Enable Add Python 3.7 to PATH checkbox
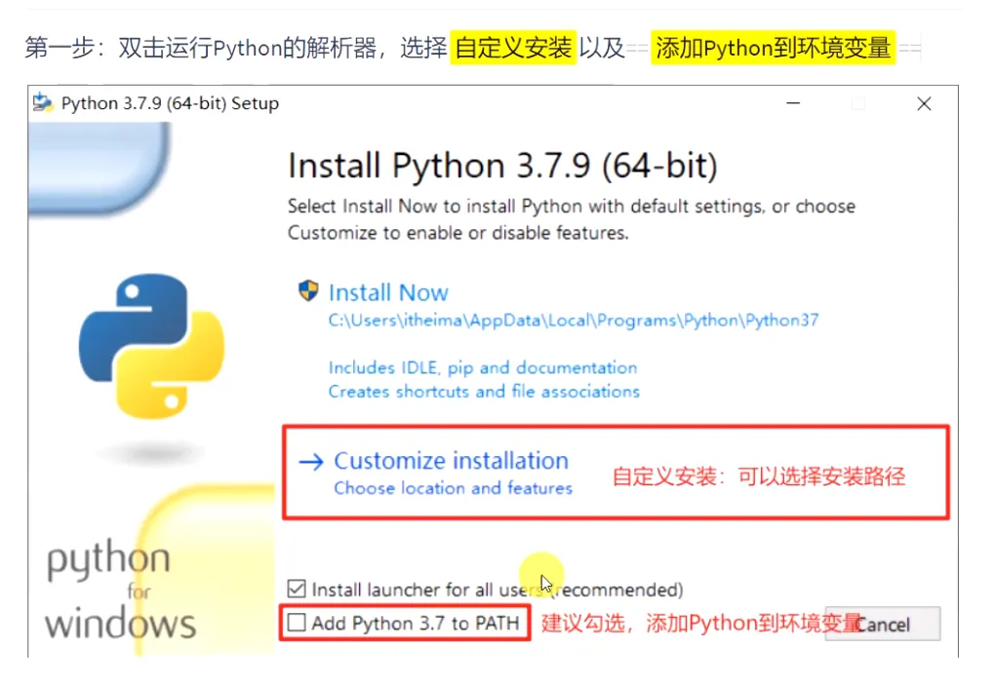 [297, 623]
